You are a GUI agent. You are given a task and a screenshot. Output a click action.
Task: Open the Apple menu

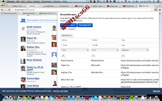(x=3, y=1)
